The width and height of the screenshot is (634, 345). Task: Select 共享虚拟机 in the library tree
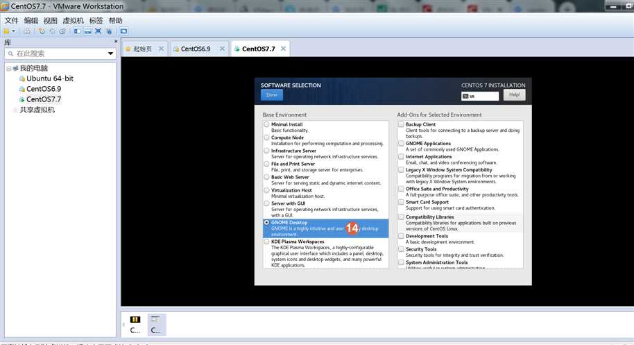click(x=37, y=110)
